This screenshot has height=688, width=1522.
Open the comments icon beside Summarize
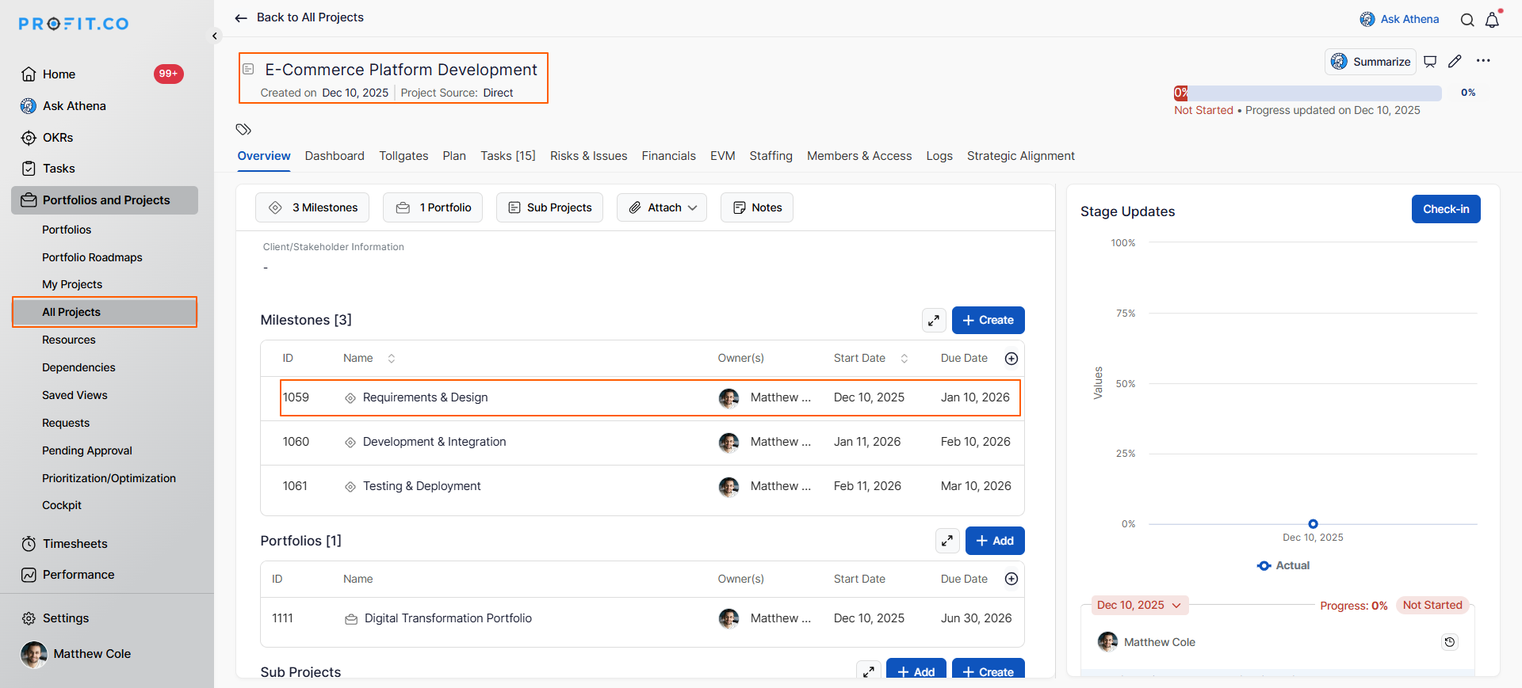(1430, 62)
